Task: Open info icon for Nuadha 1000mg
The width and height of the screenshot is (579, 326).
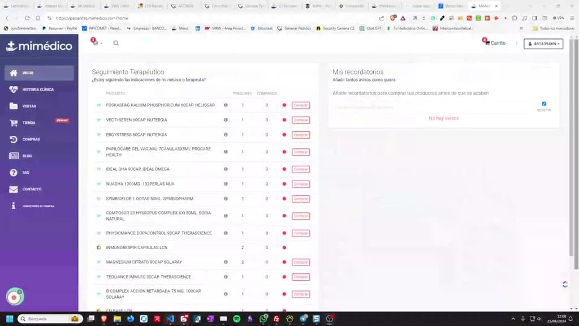Action: 226,184
